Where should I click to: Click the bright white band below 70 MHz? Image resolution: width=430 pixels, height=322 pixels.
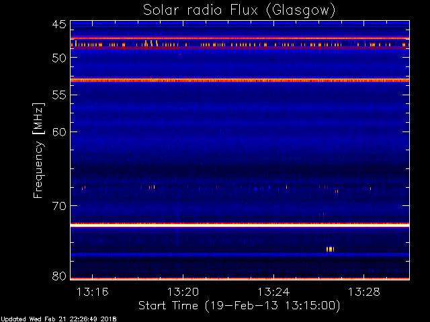click(x=240, y=225)
